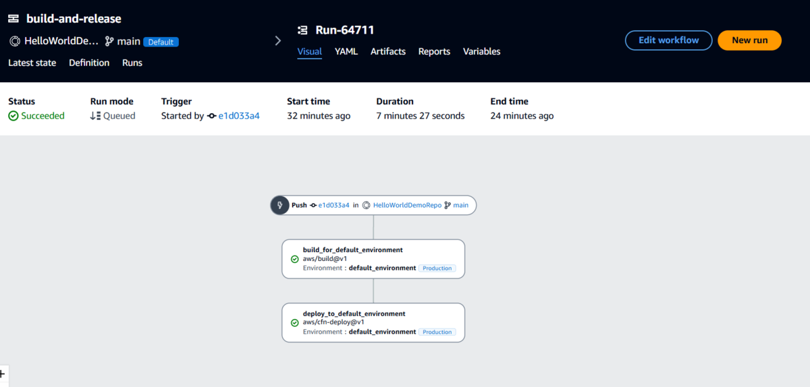Click the aws/cfn-deploy@v1 text
The image size is (810, 387).
tap(333, 323)
